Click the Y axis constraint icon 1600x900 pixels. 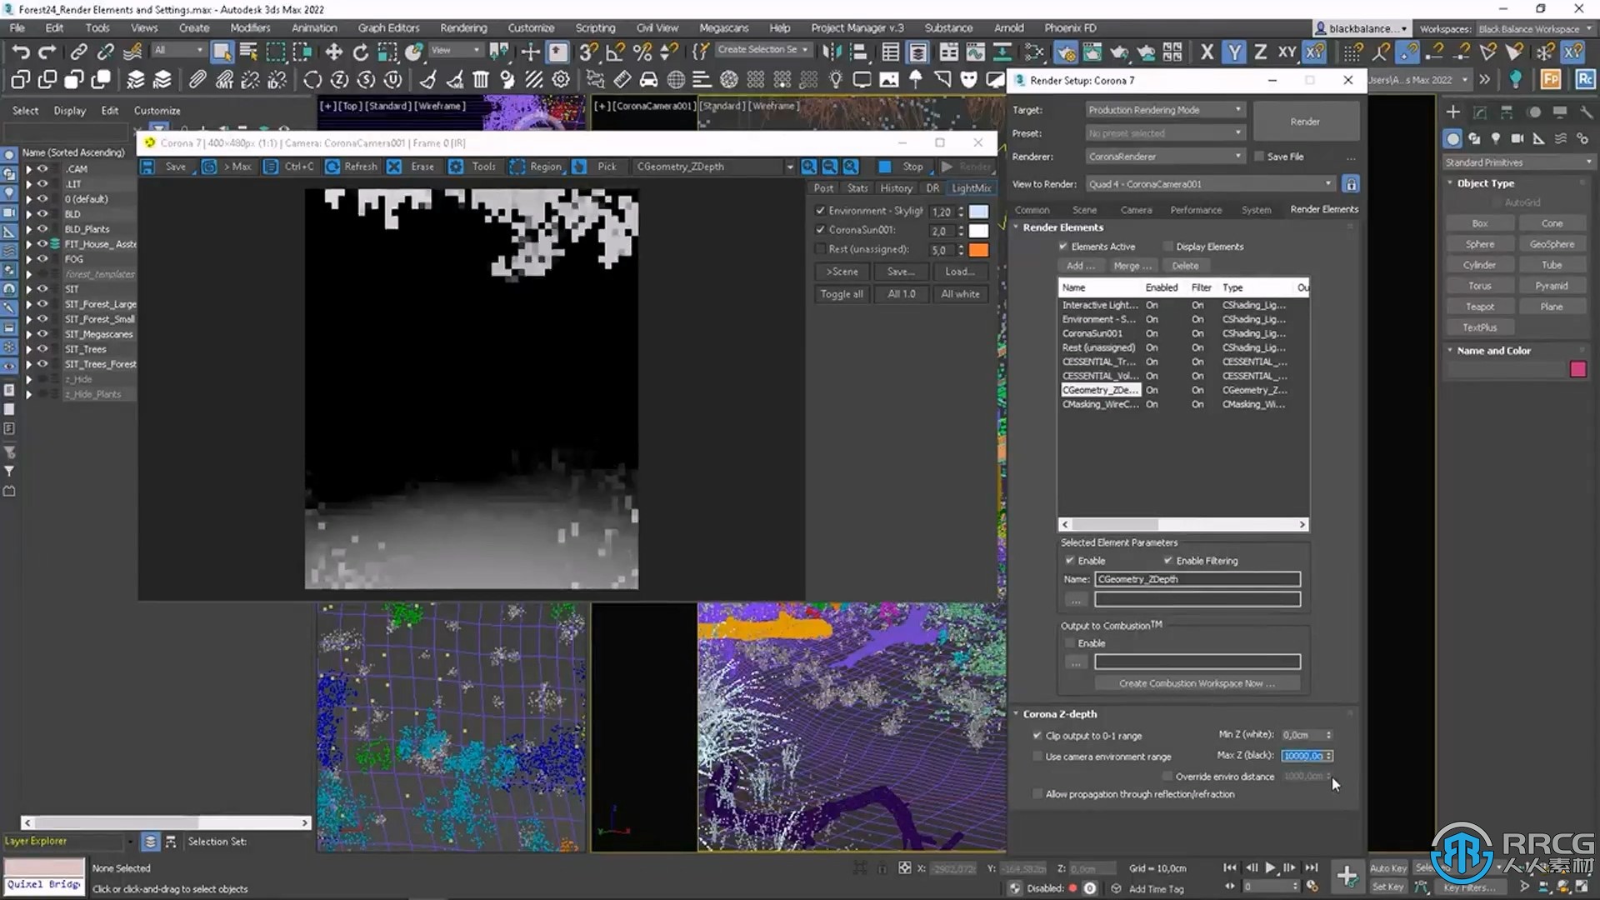click(1234, 52)
